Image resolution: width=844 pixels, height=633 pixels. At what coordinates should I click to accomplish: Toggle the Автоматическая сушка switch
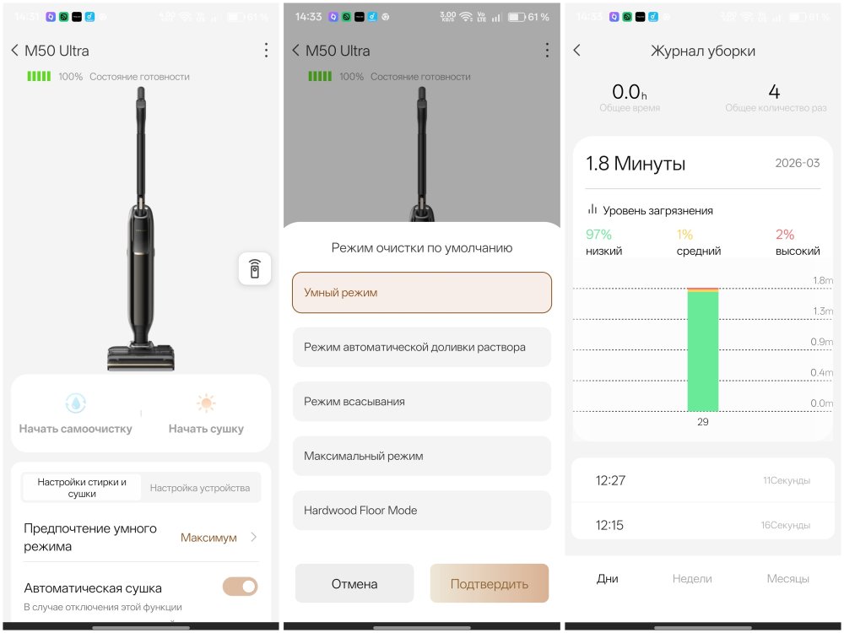pos(240,587)
